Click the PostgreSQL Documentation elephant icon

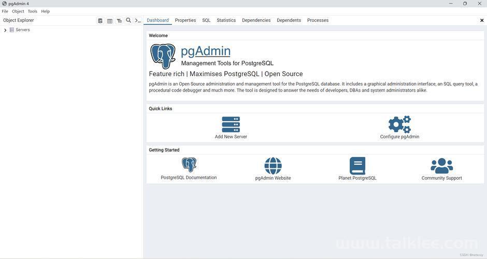tap(189, 165)
